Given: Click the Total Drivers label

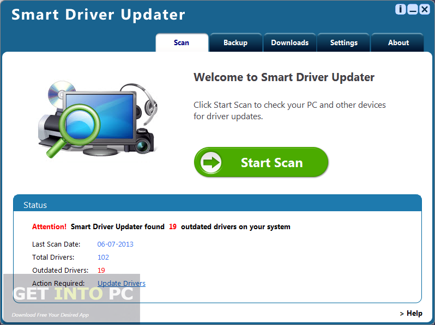Looking at the screenshot, I should coord(53,257).
